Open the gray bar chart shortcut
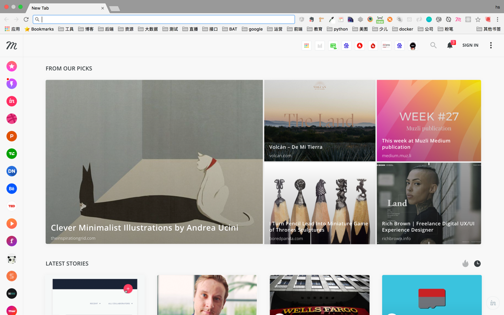This screenshot has height=315, width=504. [320, 46]
